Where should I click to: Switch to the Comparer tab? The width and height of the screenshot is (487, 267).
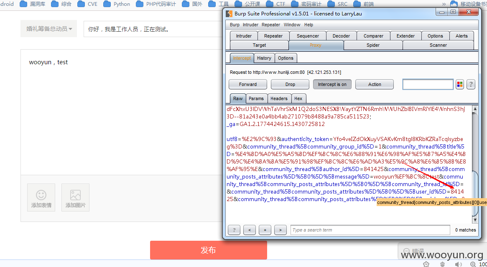tap(374, 36)
